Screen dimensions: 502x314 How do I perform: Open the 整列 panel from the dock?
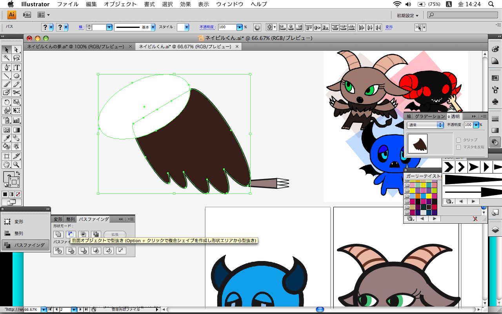tap(19, 233)
